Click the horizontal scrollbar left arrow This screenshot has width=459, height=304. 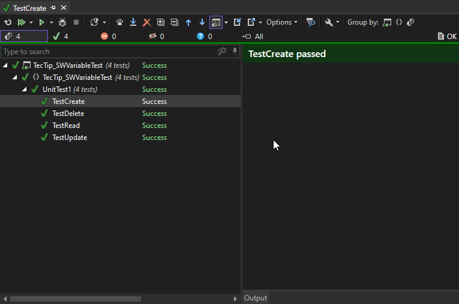click(5, 299)
